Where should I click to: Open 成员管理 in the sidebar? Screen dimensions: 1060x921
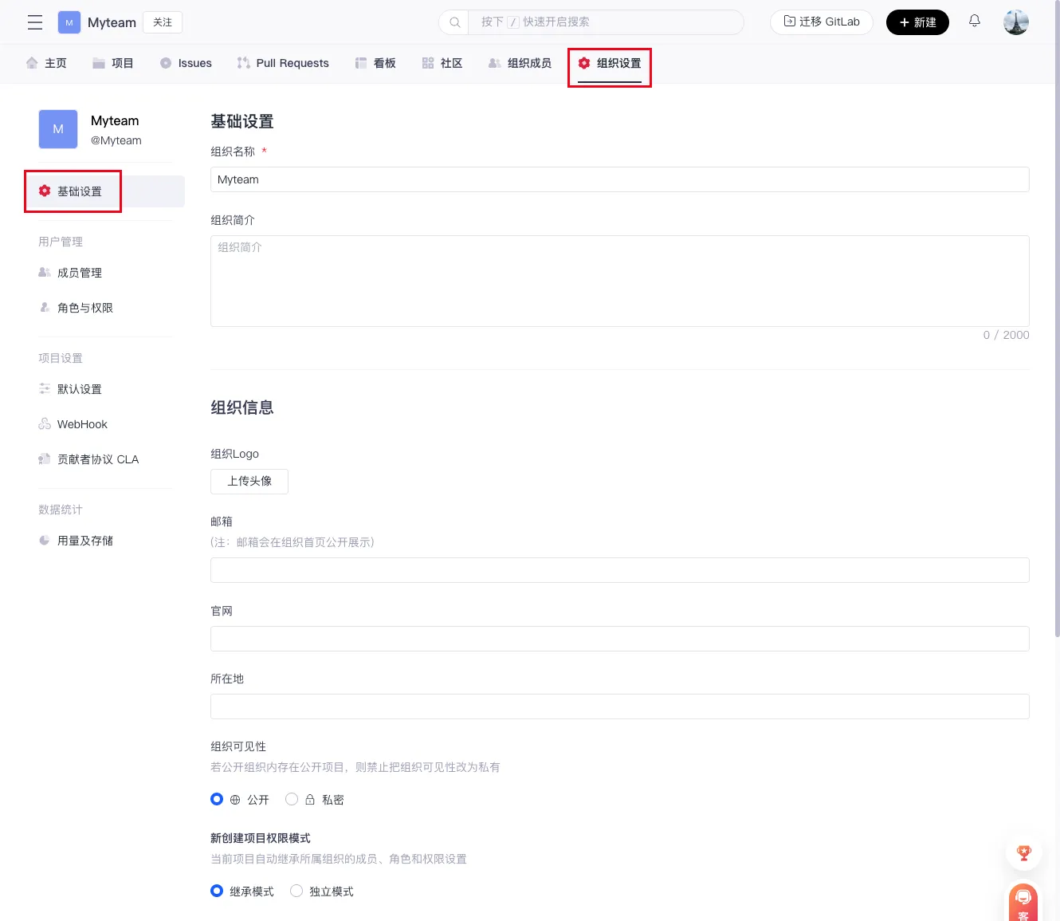(x=80, y=273)
